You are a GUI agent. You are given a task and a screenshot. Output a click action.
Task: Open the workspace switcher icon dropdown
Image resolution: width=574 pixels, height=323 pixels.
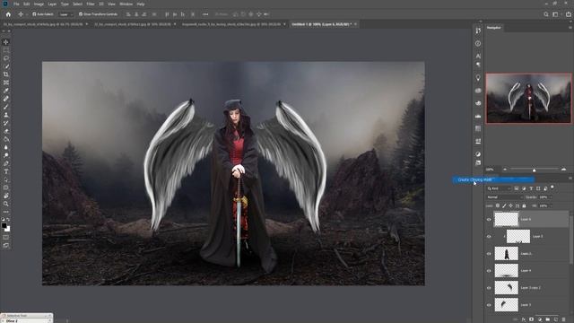pos(555,14)
